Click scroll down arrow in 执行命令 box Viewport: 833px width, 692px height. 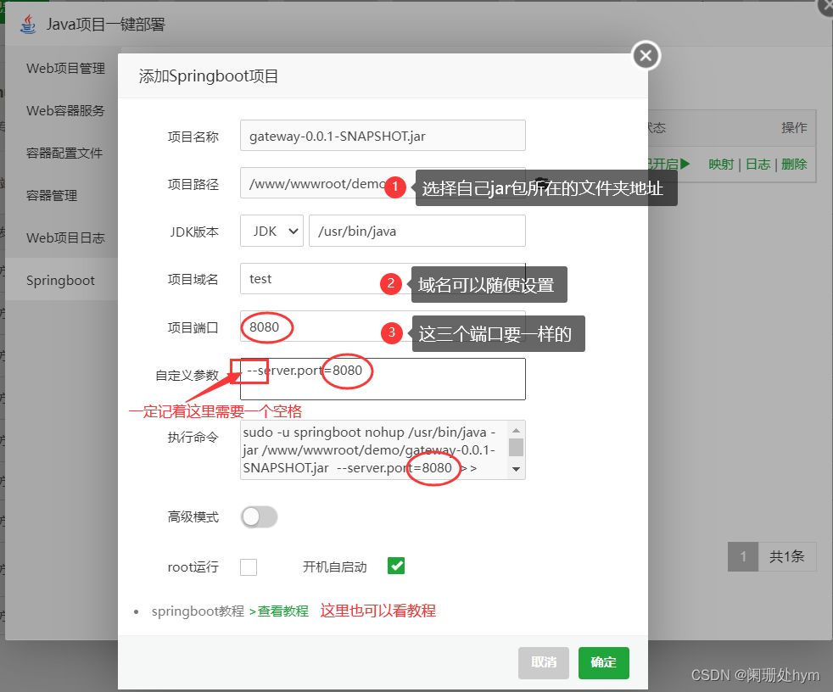(516, 470)
